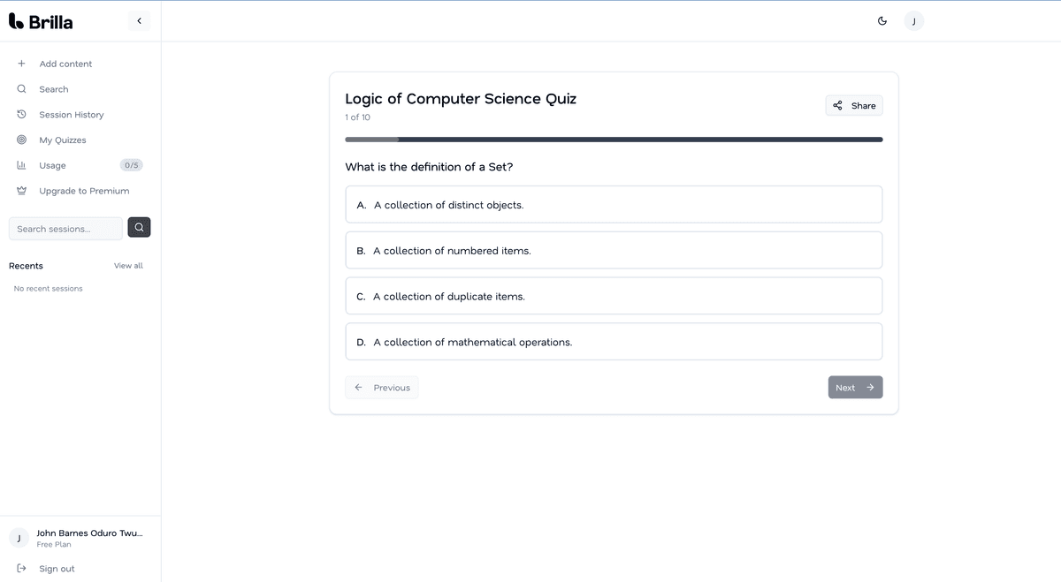The height and width of the screenshot is (582, 1061).
Task: Collapse the sidebar with the chevron button
Action: pos(139,21)
